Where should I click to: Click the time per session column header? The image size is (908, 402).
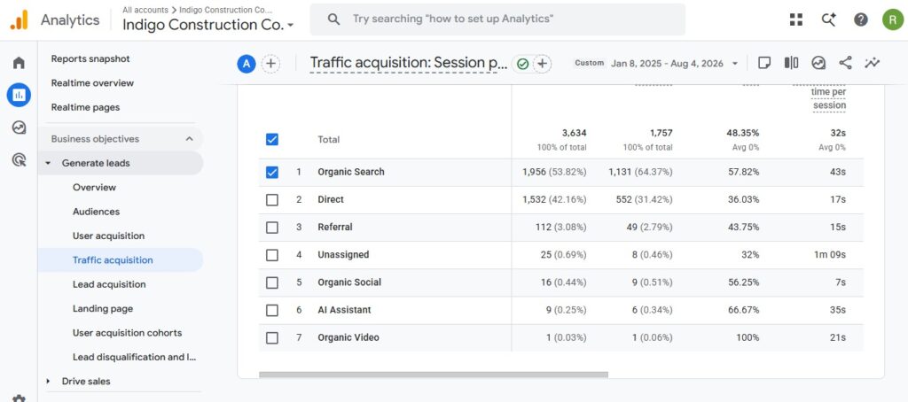coord(829,99)
